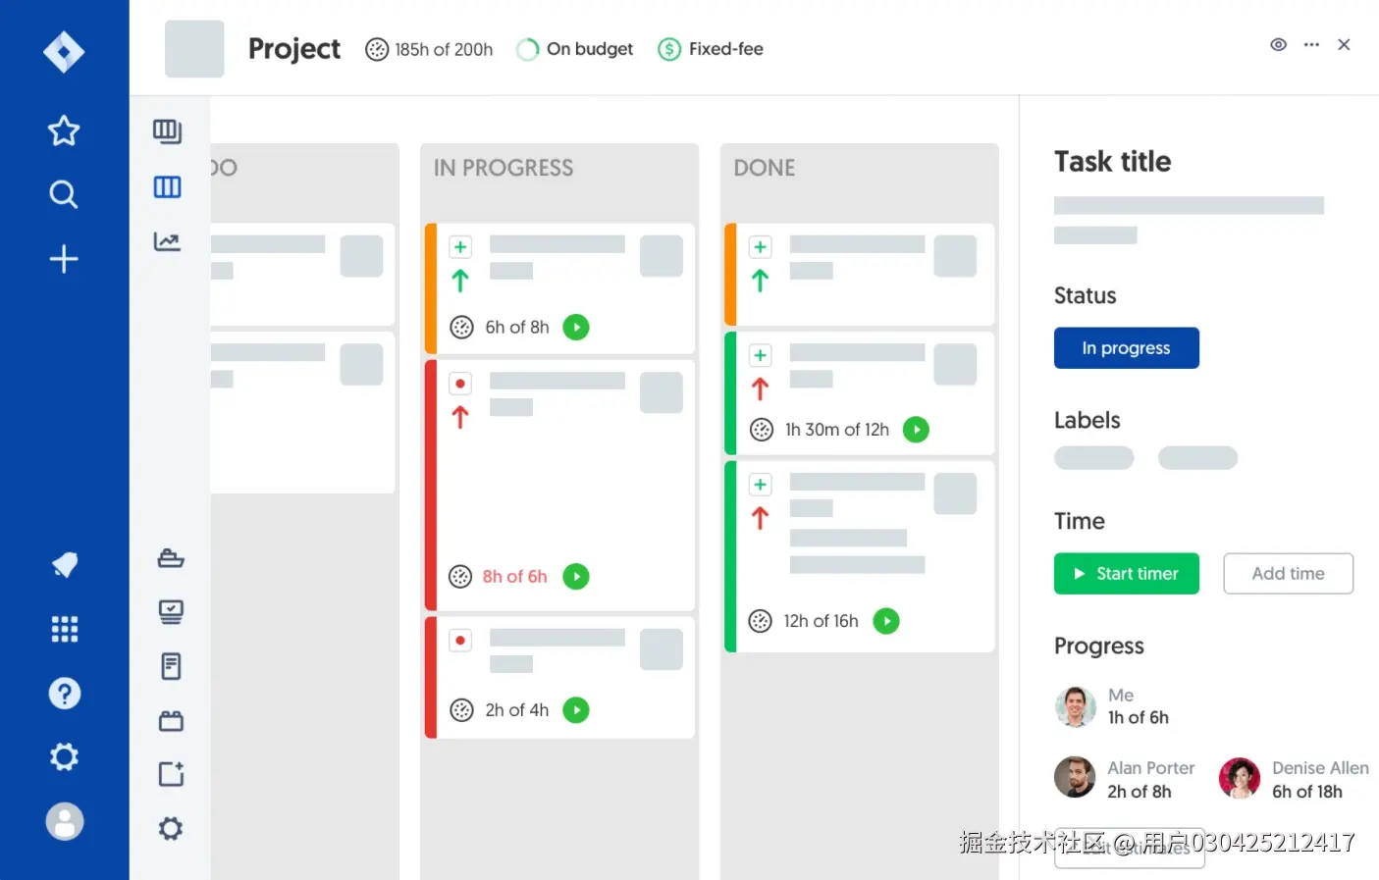The image size is (1379, 880).
Task: Select the column view icon in sidebar
Action: pyautogui.click(x=167, y=186)
